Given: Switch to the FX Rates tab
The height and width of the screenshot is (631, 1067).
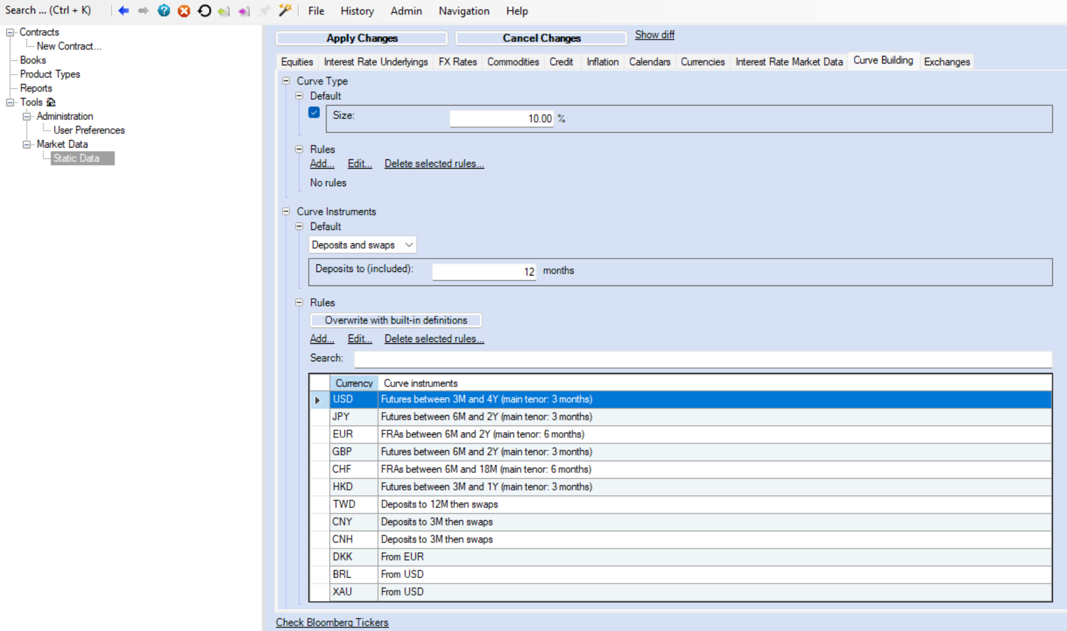Looking at the screenshot, I should [x=457, y=62].
